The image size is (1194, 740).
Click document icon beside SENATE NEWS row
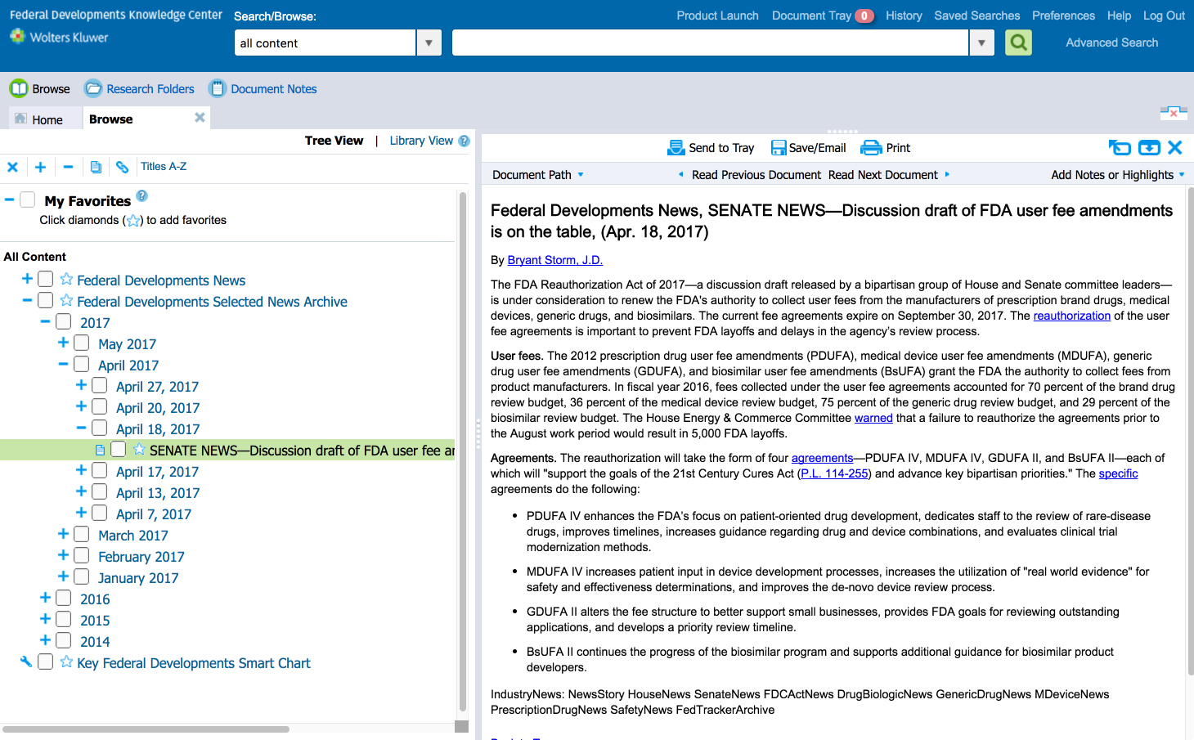click(100, 450)
